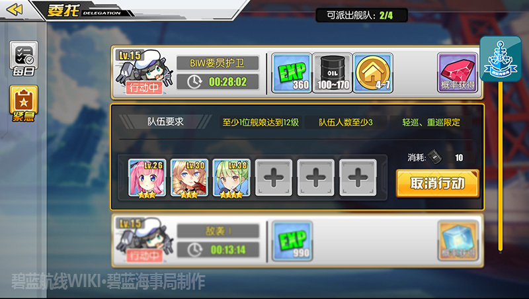
Task: Add a ship to the sixth team slot
Action: point(358,178)
